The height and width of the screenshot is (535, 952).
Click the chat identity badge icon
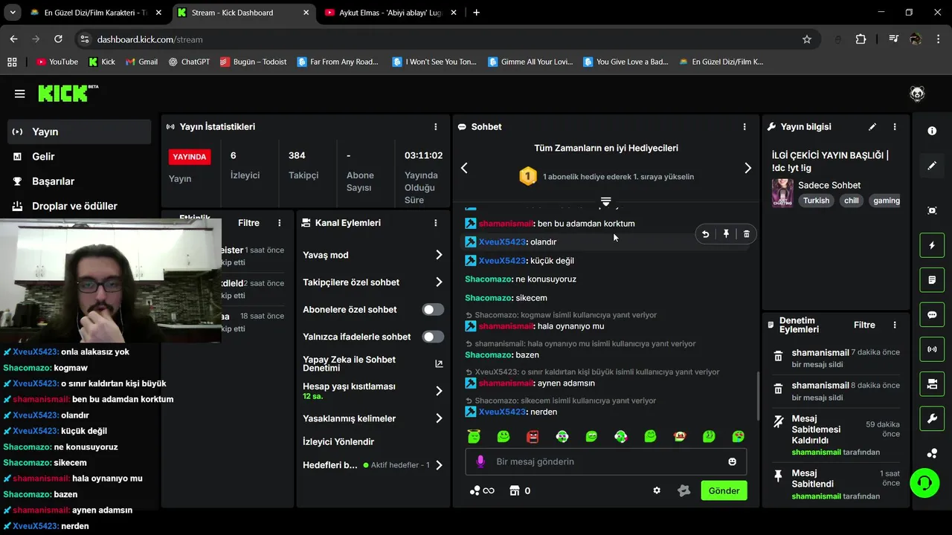click(x=684, y=490)
